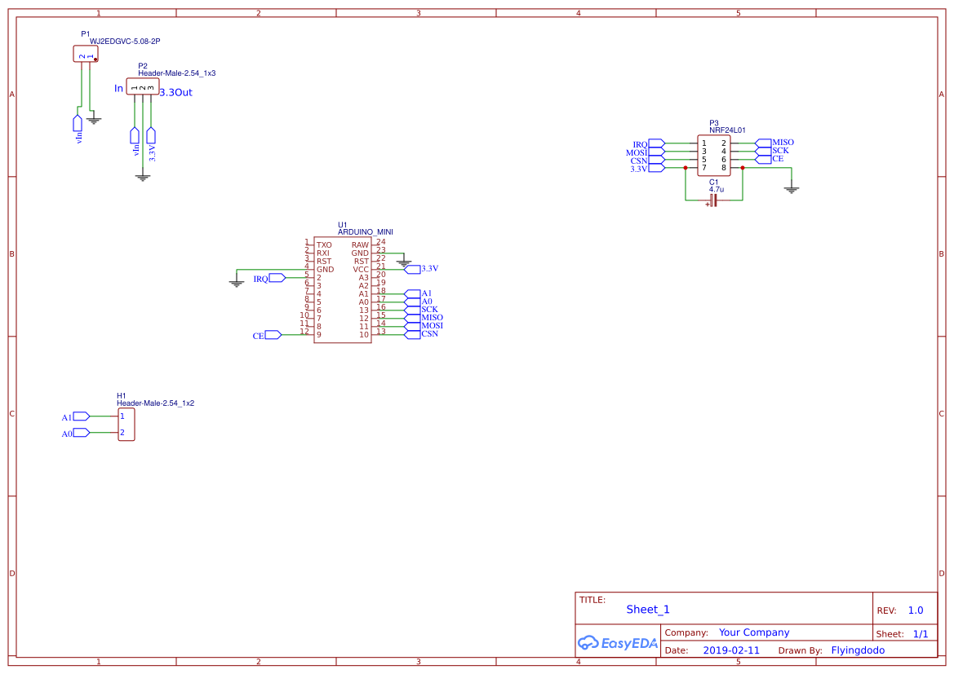Click the revision value '1.0'
The image size is (954, 674).
[x=916, y=610]
